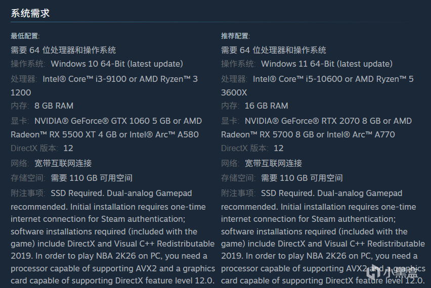Click minimum 'play NBA 2K26 on PC' line

pos(109,256)
